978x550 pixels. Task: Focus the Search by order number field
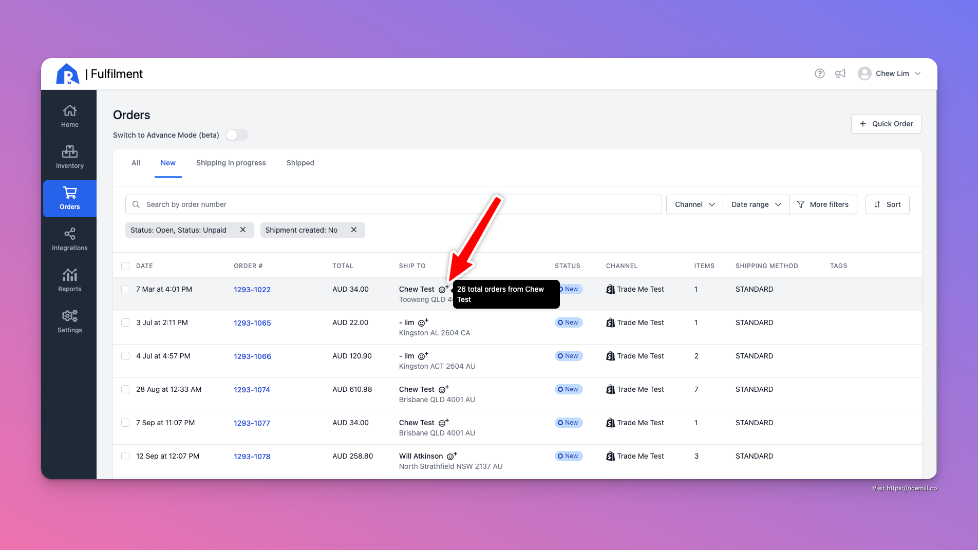pos(393,204)
